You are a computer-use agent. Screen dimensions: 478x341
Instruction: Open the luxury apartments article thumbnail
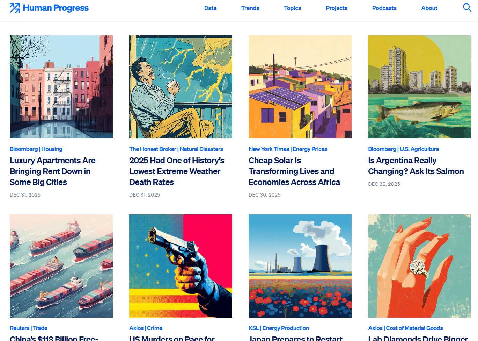tap(61, 87)
